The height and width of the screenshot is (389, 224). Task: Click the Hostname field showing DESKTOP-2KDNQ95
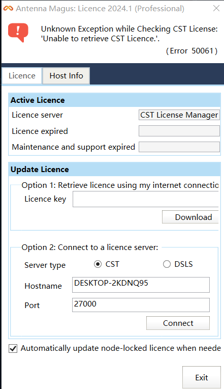tap(141, 285)
